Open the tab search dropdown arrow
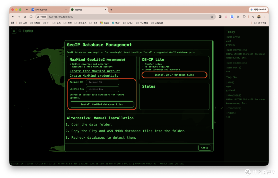 click(x=27, y=10)
